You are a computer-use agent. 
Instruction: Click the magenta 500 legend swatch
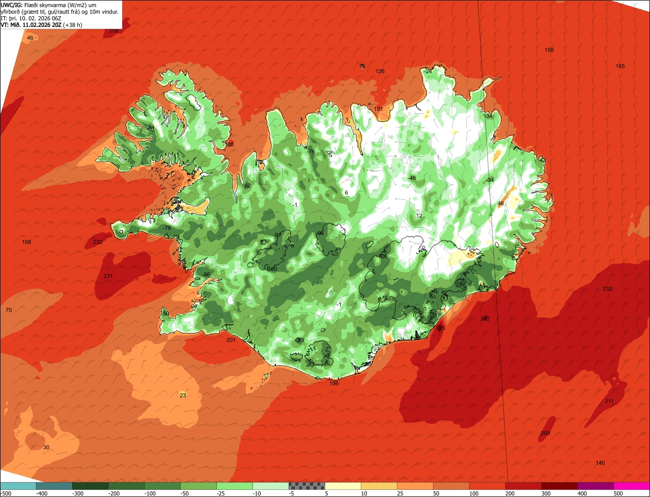[x=632, y=486]
